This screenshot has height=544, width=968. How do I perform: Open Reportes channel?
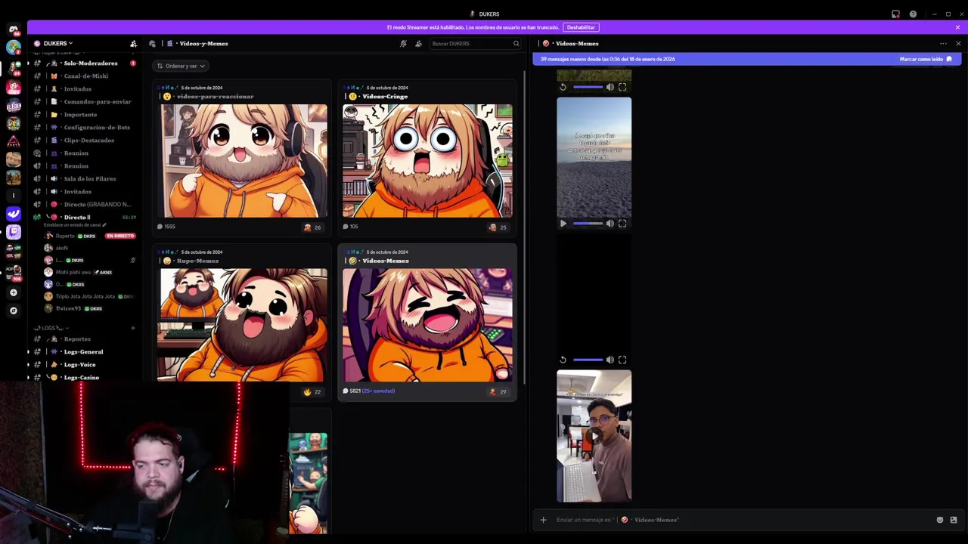coord(85,339)
